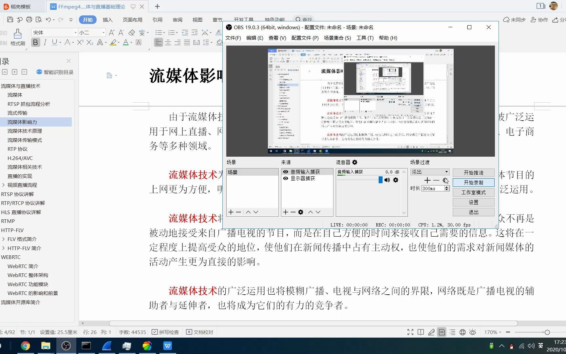Switch to web layout view in status bar
This screenshot has height=354, width=566.
[x=462, y=332]
